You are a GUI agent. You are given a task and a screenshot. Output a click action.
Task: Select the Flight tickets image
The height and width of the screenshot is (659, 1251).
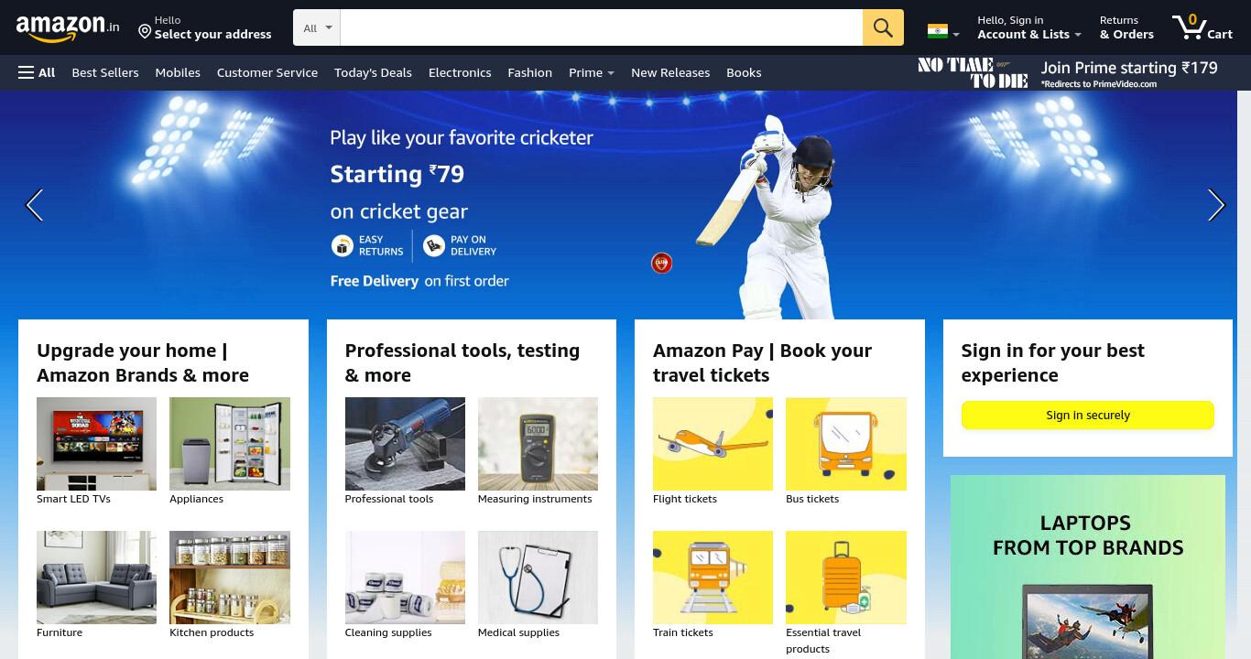pos(713,444)
